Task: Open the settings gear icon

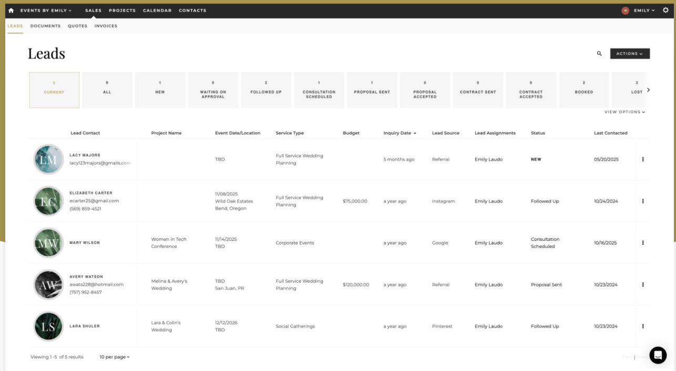Action: tap(665, 10)
